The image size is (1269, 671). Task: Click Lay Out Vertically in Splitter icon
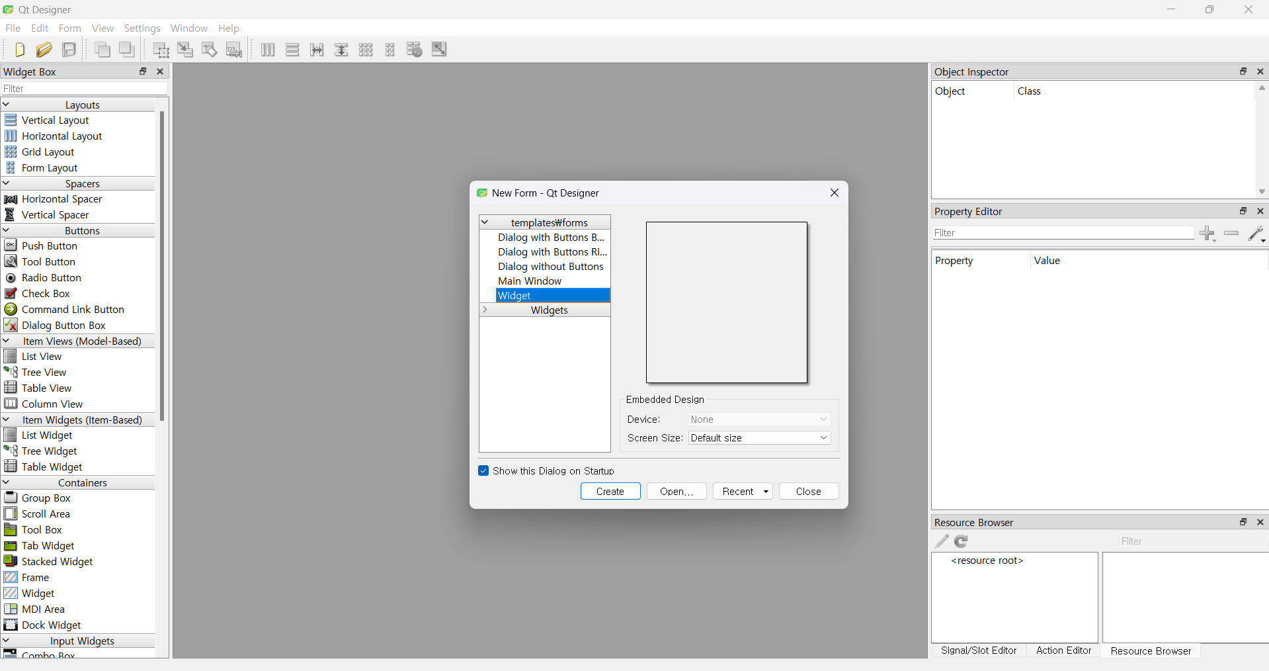[x=341, y=50]
